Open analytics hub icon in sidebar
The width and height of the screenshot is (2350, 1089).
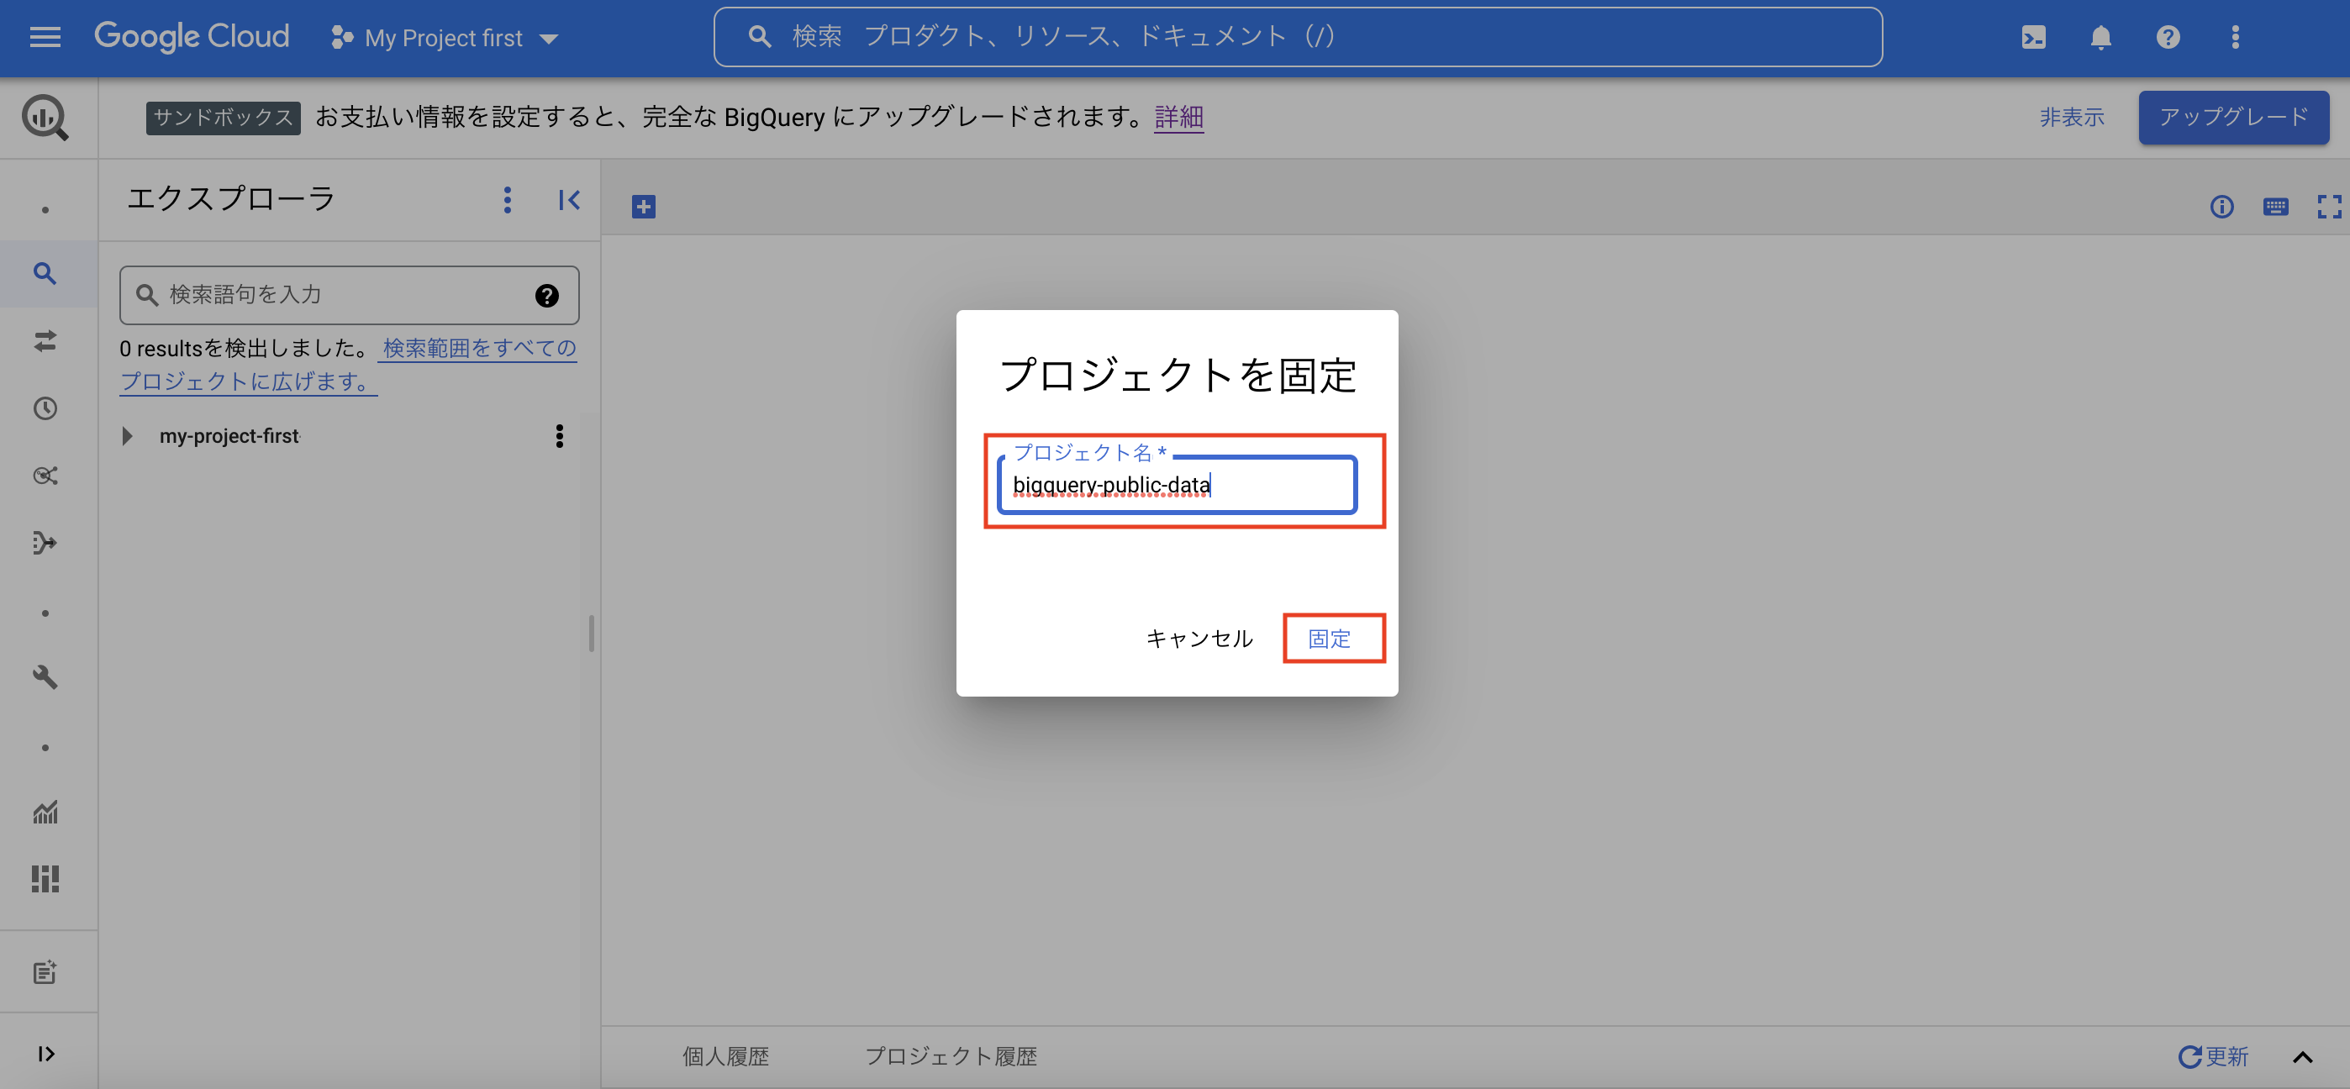(45, 476)
